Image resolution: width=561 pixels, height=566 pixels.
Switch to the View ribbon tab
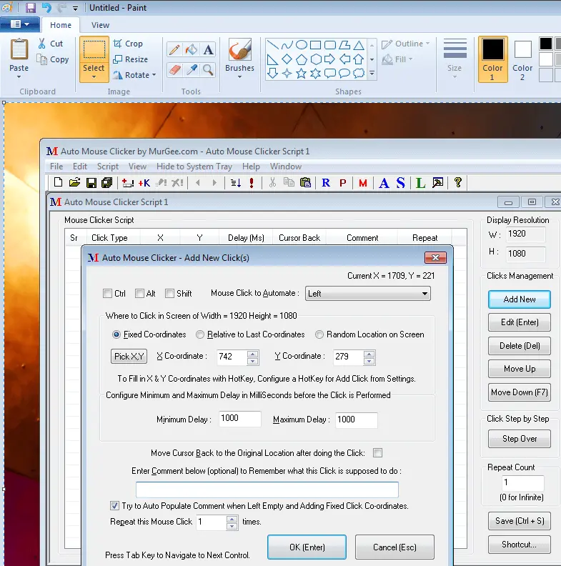100,25
